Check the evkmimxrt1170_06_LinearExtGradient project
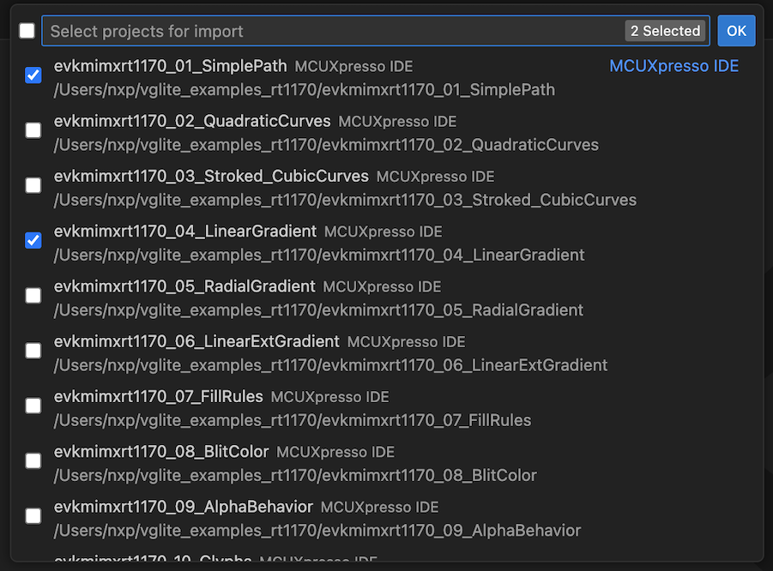773x571 pixels. (x=32, y=351)
